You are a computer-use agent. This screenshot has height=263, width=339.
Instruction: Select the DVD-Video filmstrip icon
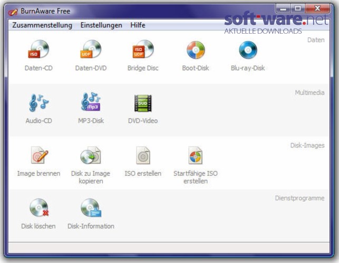click(x=143, y=103)
